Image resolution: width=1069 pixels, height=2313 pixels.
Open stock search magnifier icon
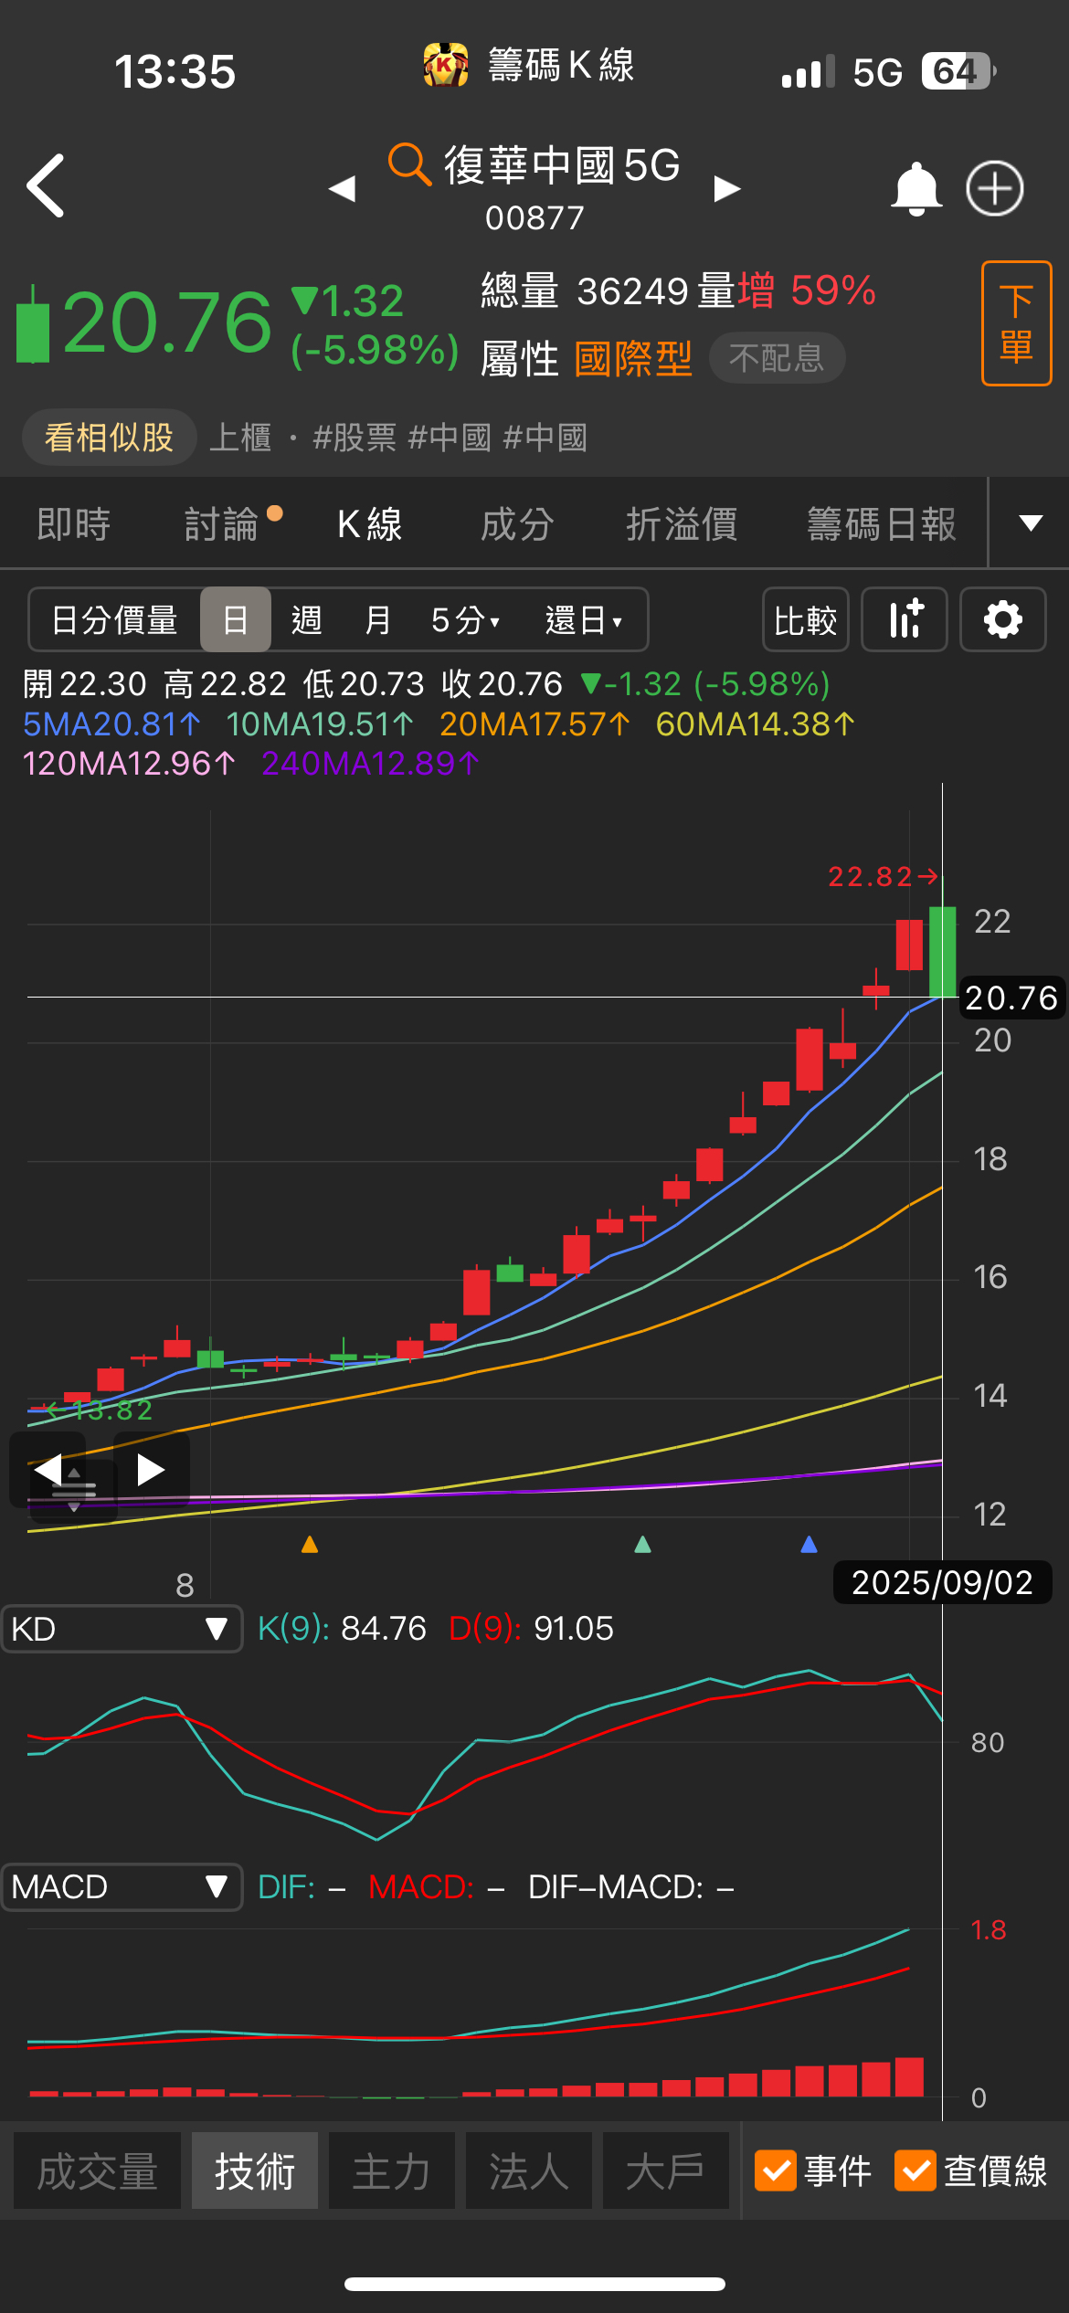coord(408,164)
